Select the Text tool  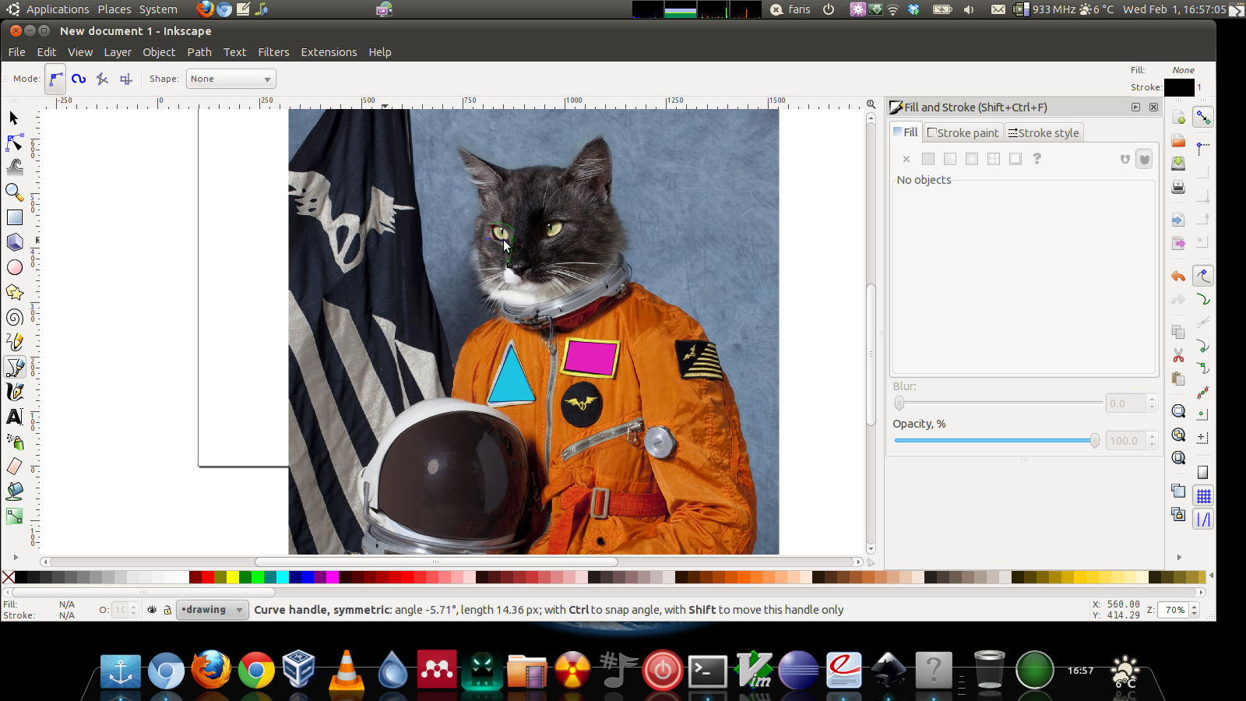click(x=14, y=417)
